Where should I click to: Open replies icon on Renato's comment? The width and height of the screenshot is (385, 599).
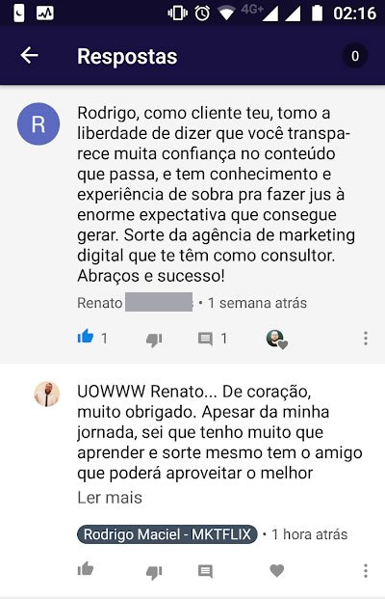(x=205, y=339)
